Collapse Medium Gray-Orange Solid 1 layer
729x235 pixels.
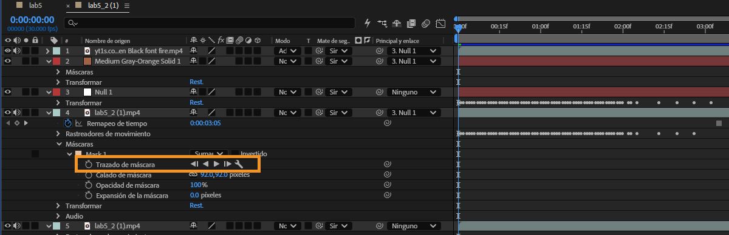pos(49,61)
